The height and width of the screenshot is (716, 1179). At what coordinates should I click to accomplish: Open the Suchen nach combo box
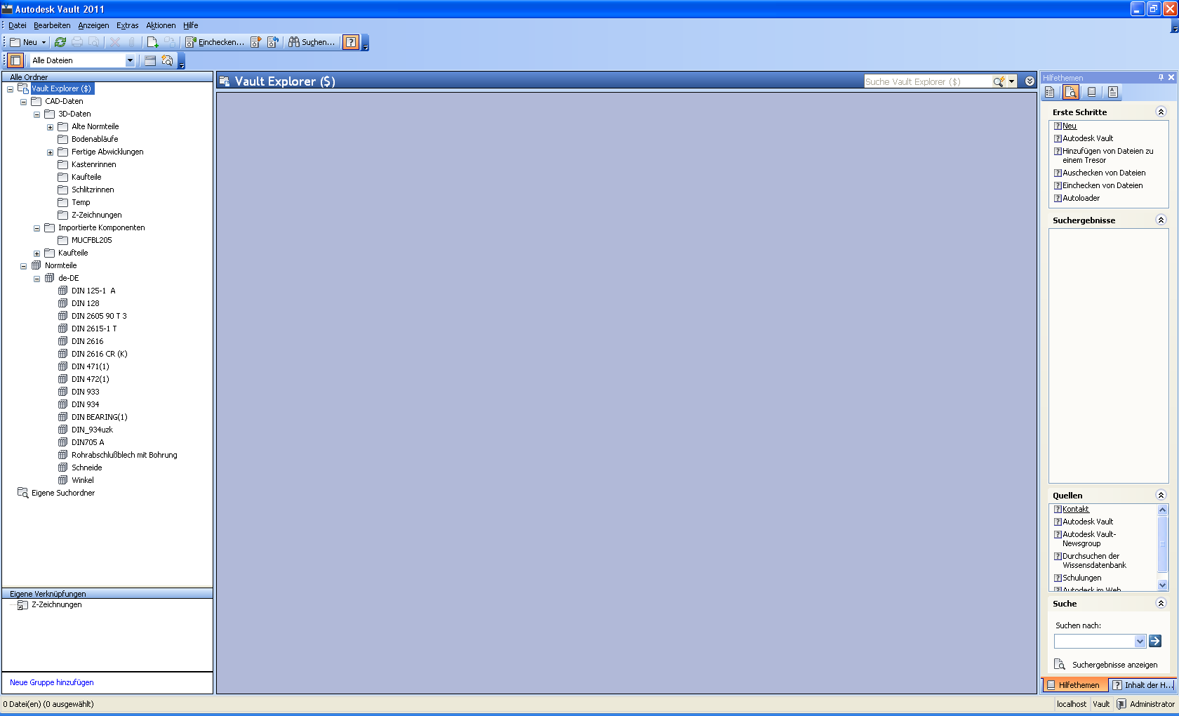tap(1100, 641)
